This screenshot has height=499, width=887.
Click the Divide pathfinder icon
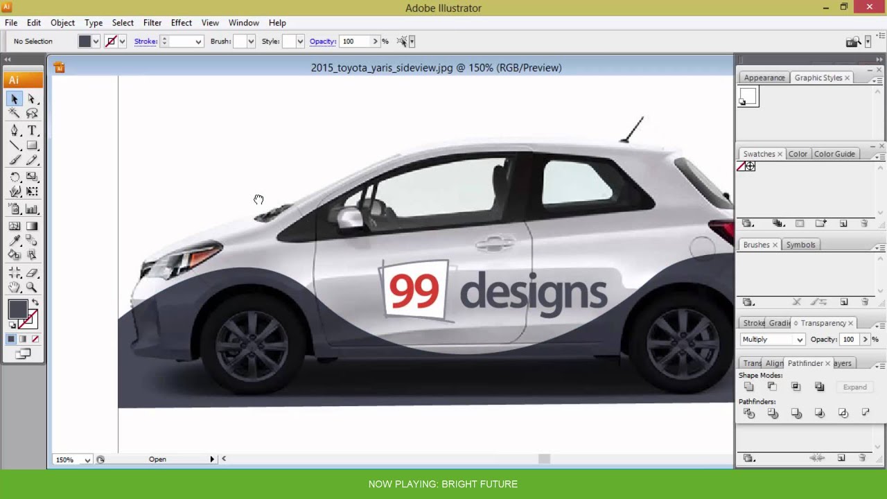coord(748,413)
